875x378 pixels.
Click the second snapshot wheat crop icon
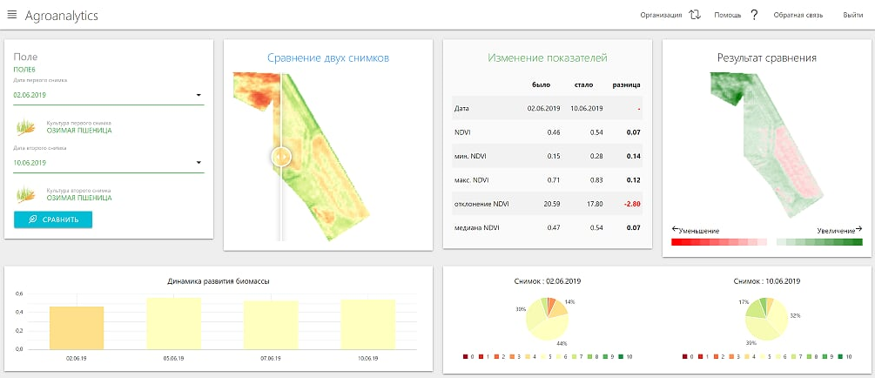(x=28, y=194)
